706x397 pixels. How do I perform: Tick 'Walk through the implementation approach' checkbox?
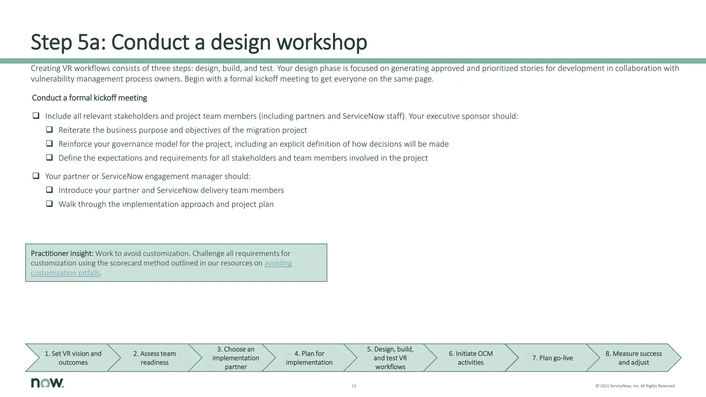49,204
